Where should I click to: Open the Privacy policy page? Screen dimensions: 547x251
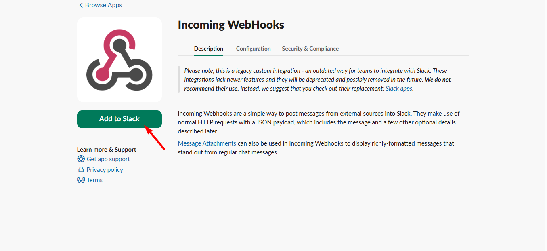(105, 169)
